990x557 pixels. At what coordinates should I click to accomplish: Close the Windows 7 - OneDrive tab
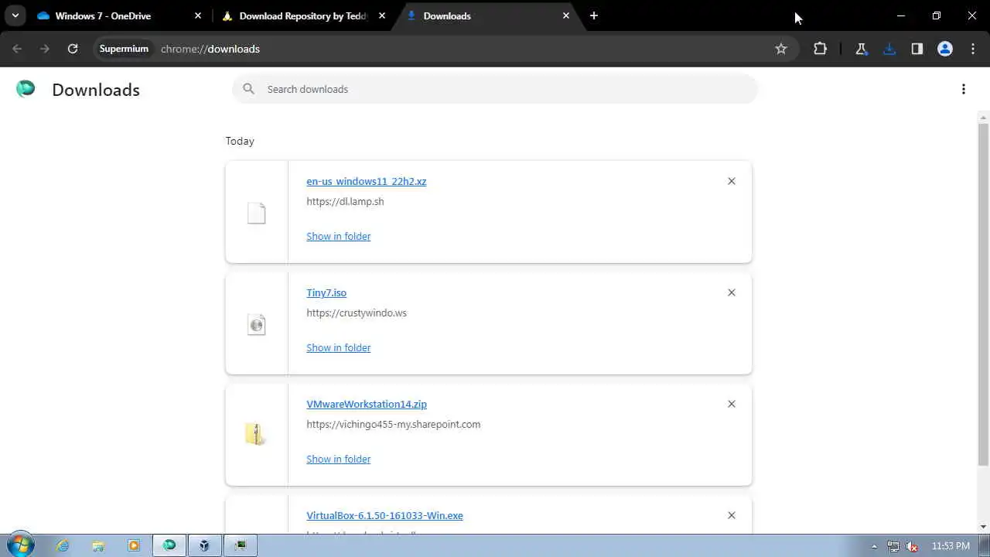(x=198, y=15)
